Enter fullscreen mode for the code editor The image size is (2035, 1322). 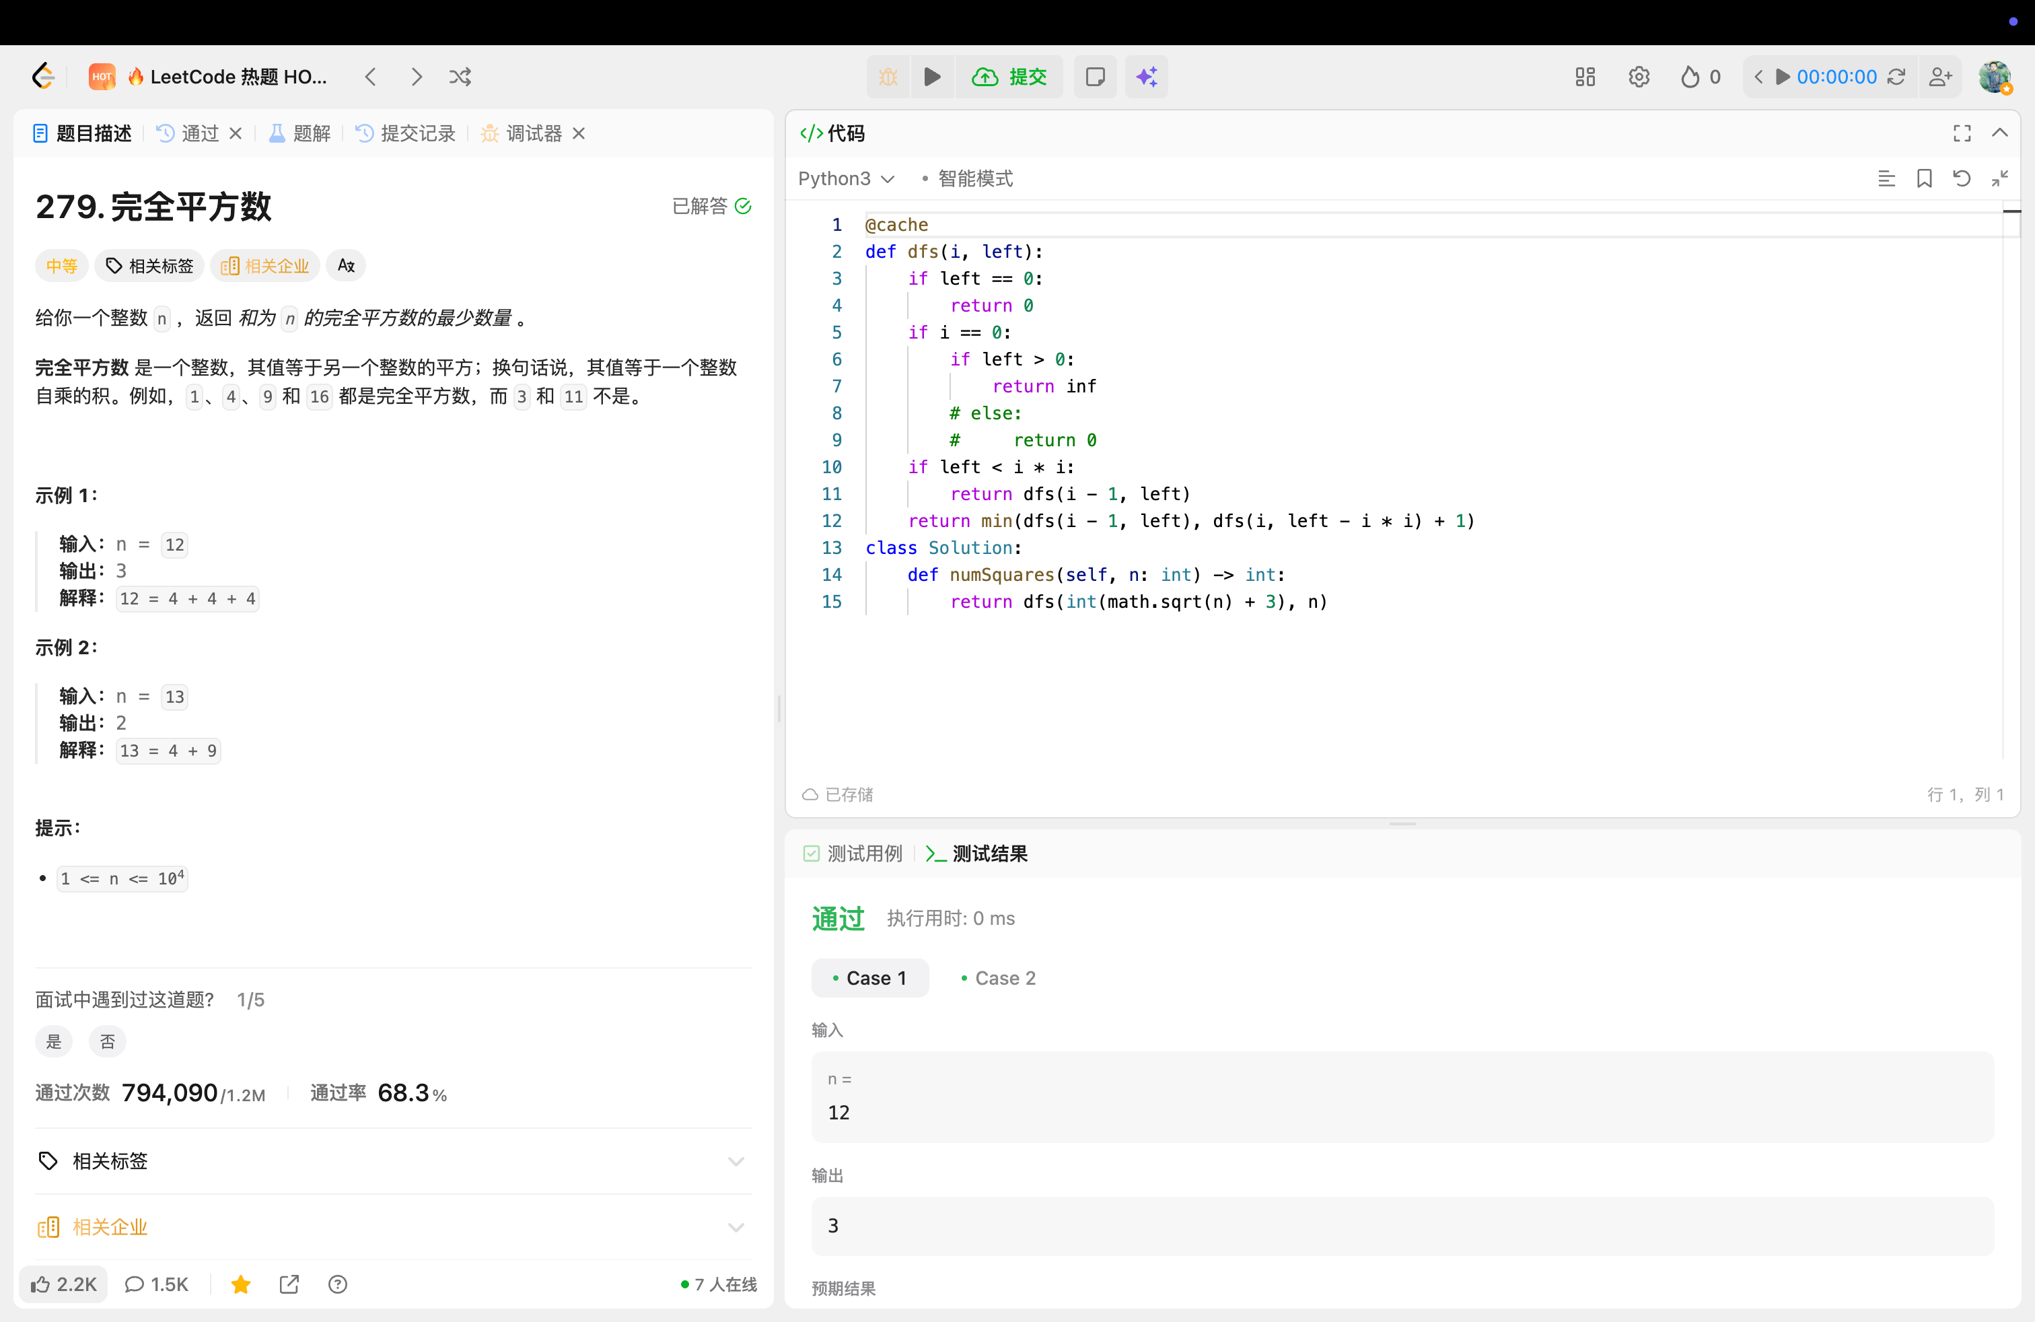tap(1962, 133)
